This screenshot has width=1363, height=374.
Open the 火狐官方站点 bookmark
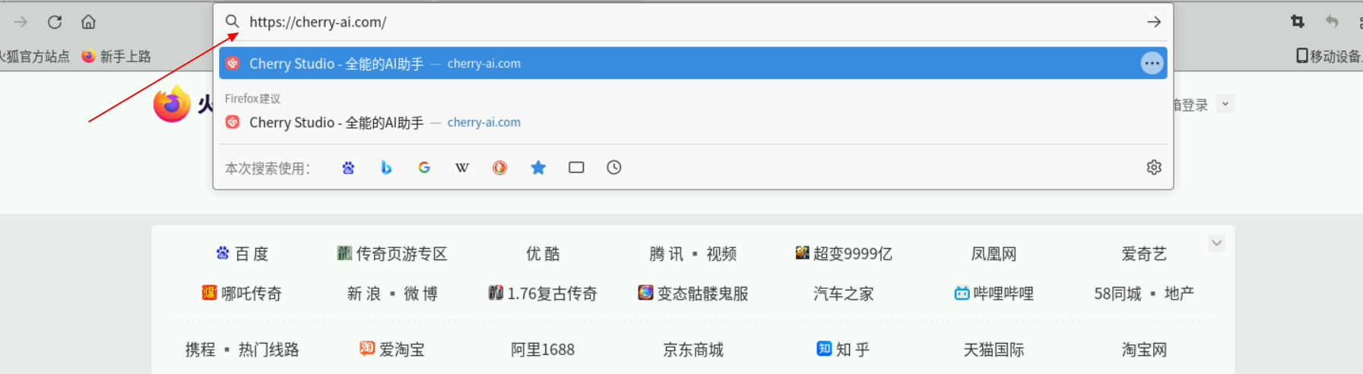[34, 56]
